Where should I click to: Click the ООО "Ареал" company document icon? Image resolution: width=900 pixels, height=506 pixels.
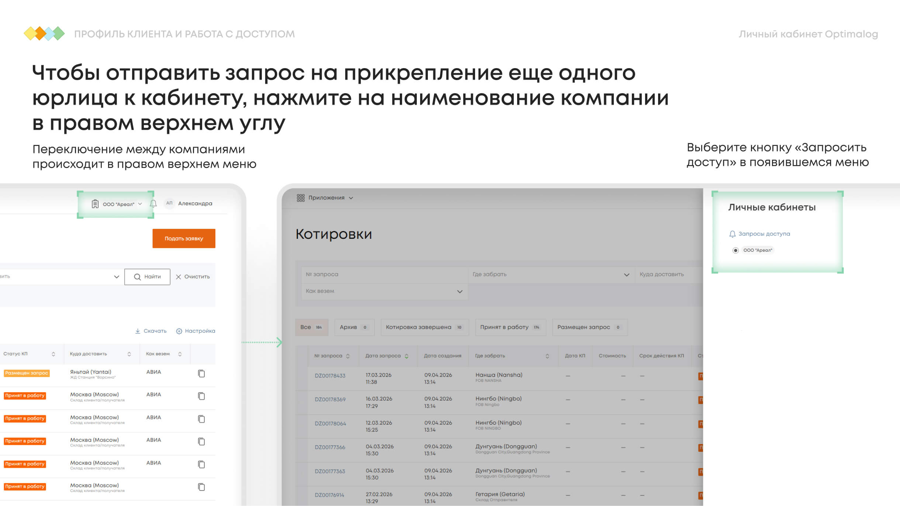pos(95,204)
